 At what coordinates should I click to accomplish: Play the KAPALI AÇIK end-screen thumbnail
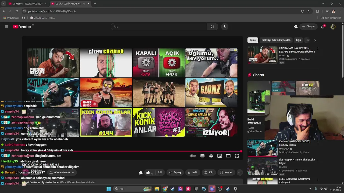pyautogui.click(x=159, y=63)
